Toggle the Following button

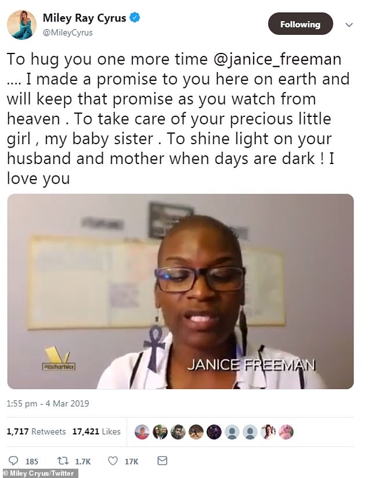301,24
